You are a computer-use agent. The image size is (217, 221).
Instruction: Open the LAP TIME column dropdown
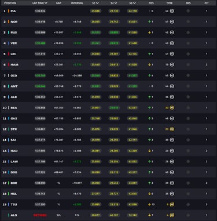pyautogui.click(x=46, y=3)
